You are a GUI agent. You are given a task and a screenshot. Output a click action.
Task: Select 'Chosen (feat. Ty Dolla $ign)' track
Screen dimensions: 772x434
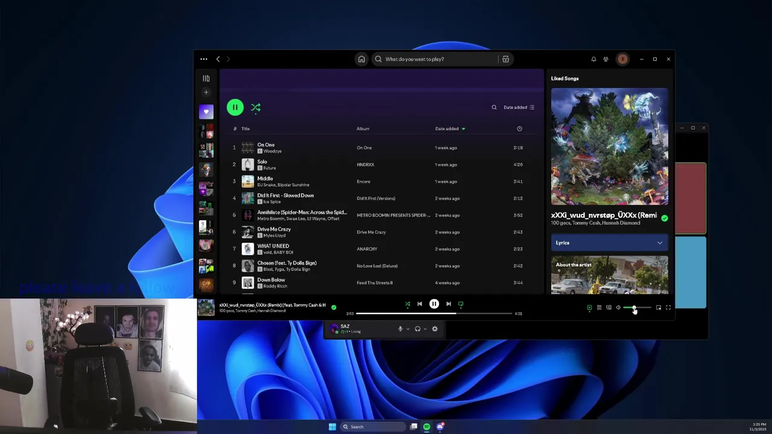click(287, 263)
